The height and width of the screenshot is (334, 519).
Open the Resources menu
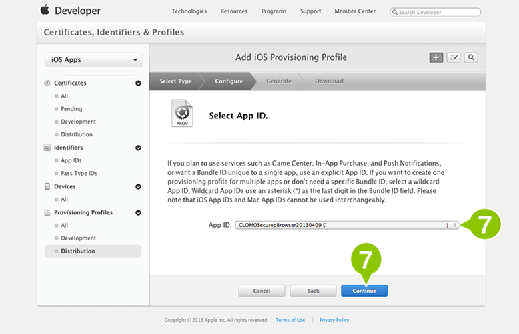tap(234, 11)
